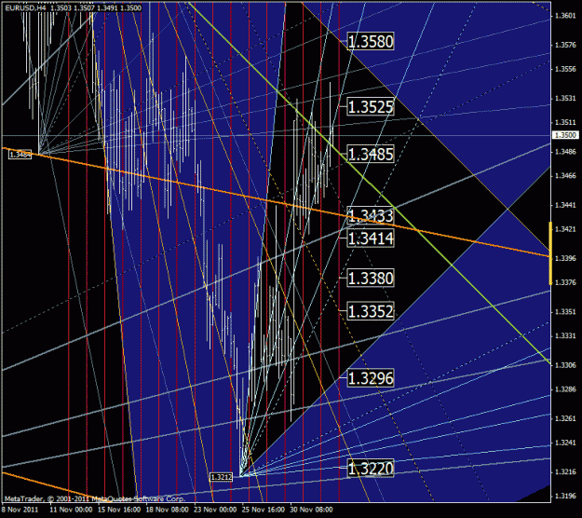The width and height of the screenshot is (582, 518).
Task: Click the 1.3396 price axis value
Action: [565, 258]
